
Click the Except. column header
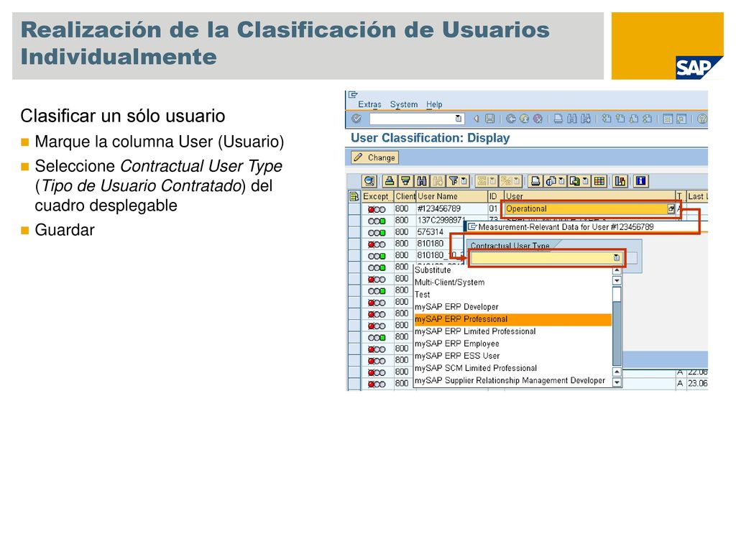pos(377,196)
